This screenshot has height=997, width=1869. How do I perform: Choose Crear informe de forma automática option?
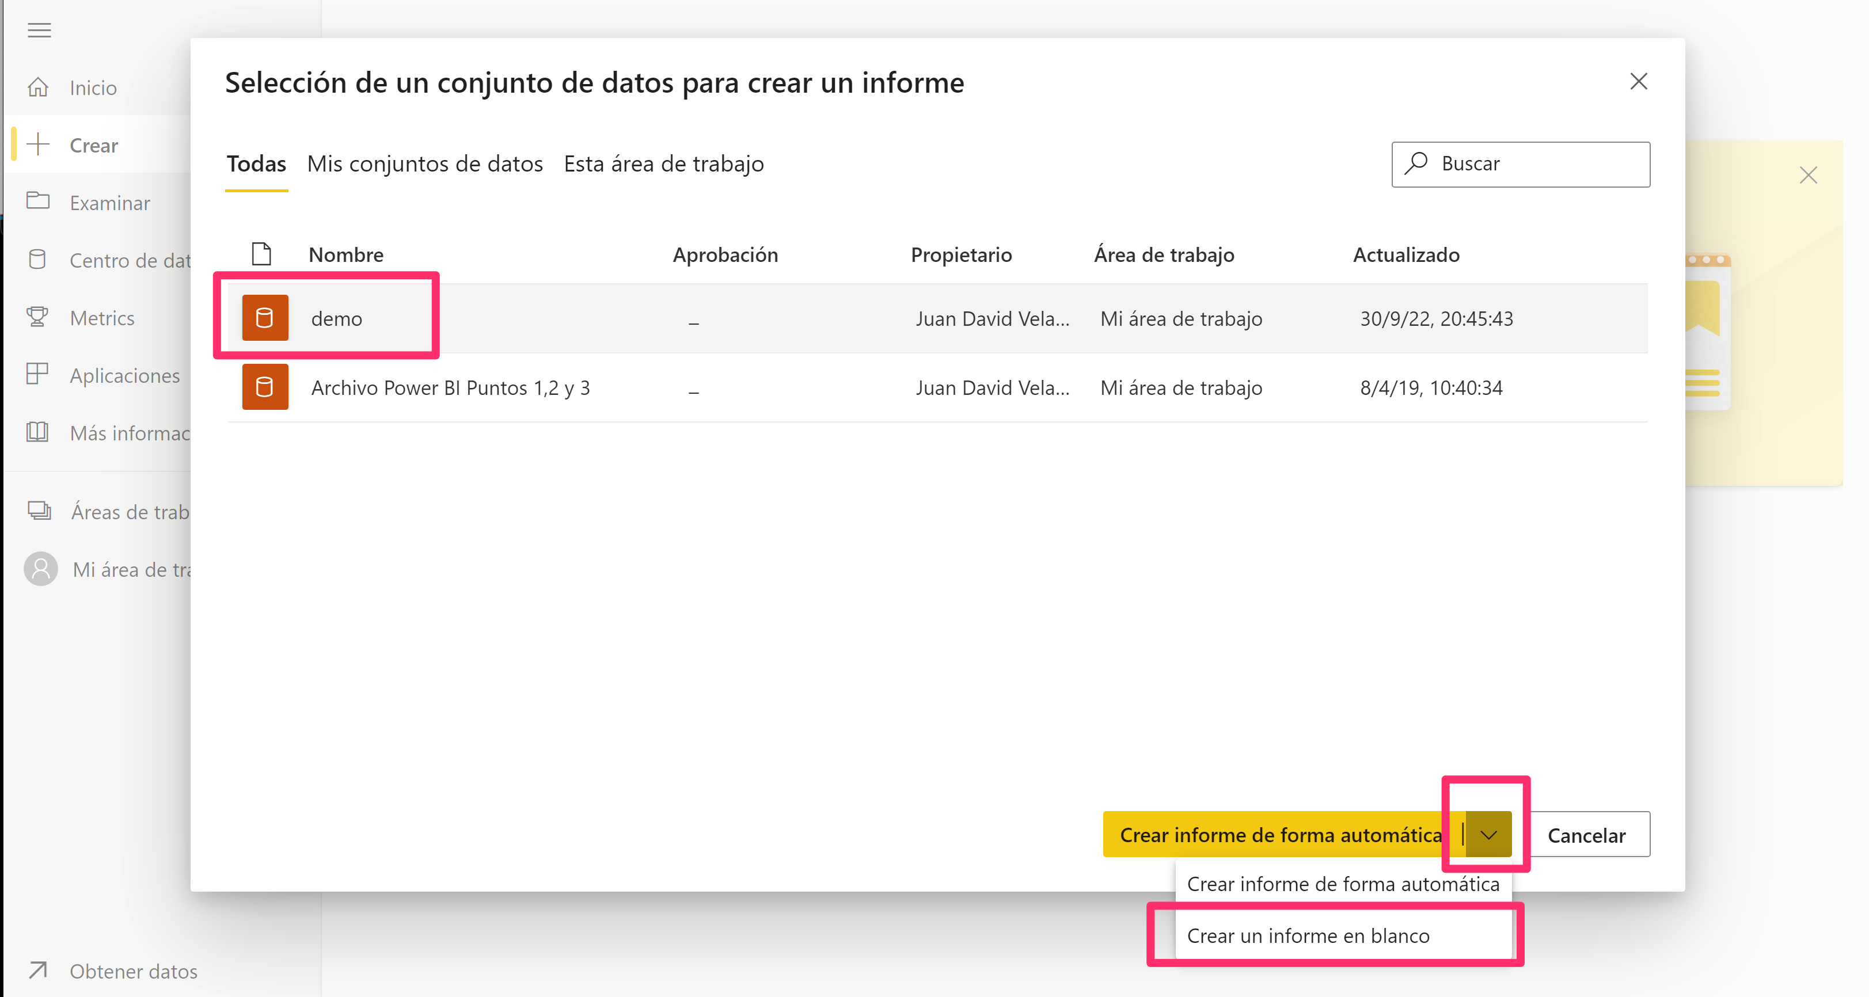coord(1343,884)
